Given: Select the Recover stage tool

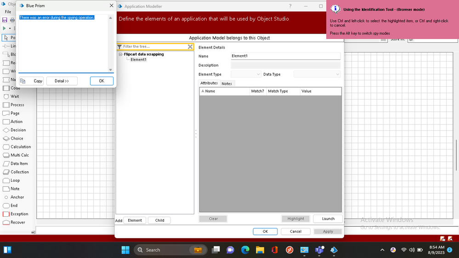Looking at the screenshot, I should (17, 222).
